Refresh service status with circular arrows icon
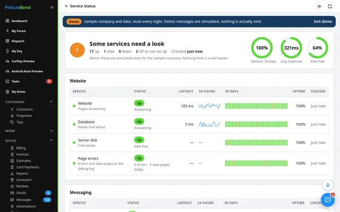The image size is (340, 212). point(330,6)
